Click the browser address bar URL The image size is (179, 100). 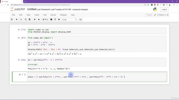pos(41,5)
